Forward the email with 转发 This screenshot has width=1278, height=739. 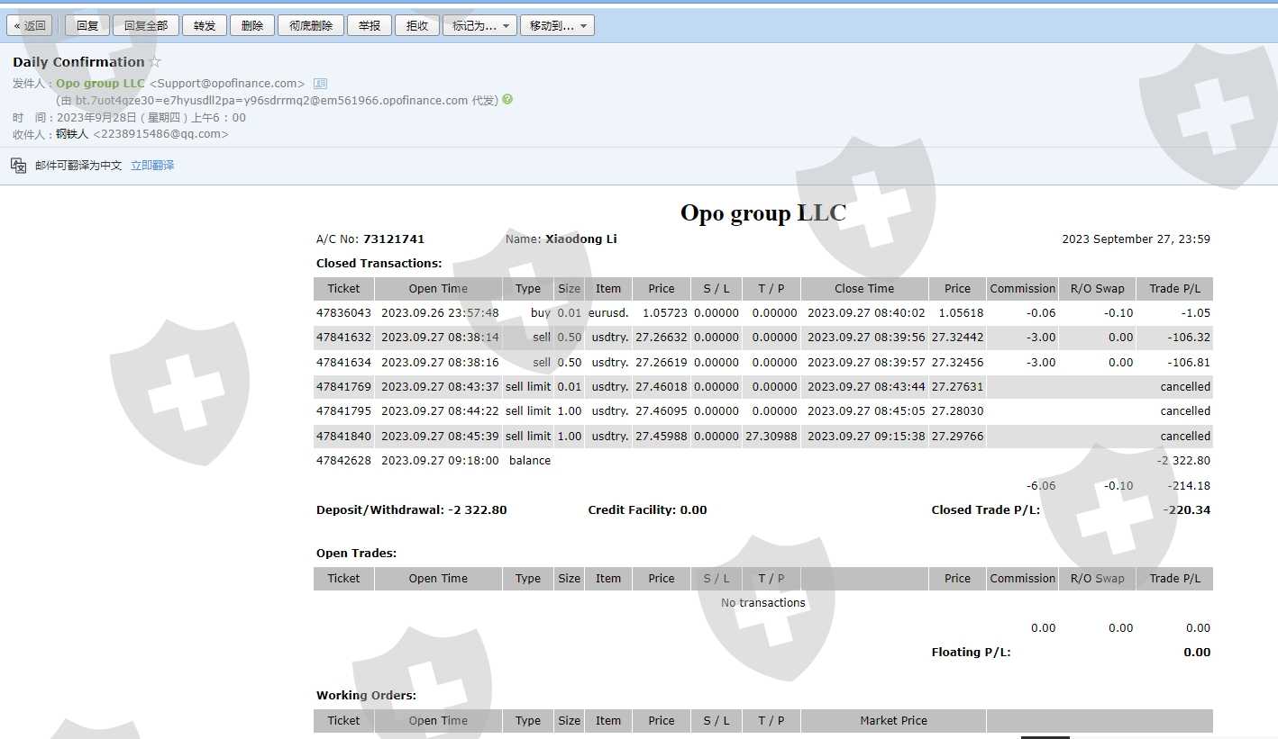pyautogui.click(x=205, y=26)
